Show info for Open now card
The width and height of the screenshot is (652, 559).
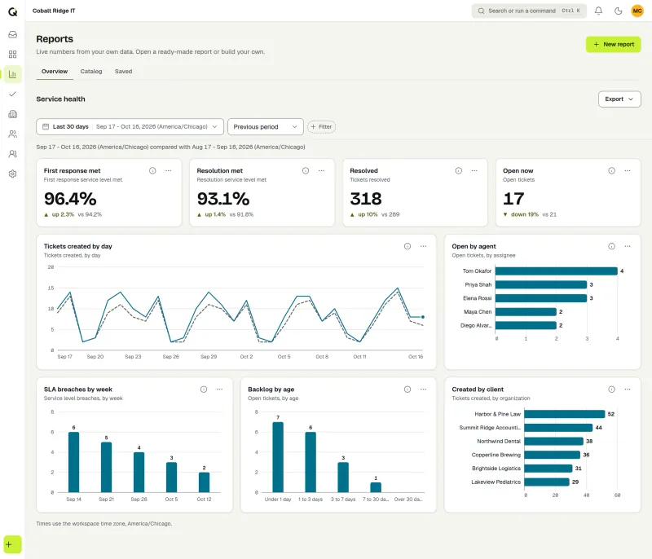coord(612,171)
